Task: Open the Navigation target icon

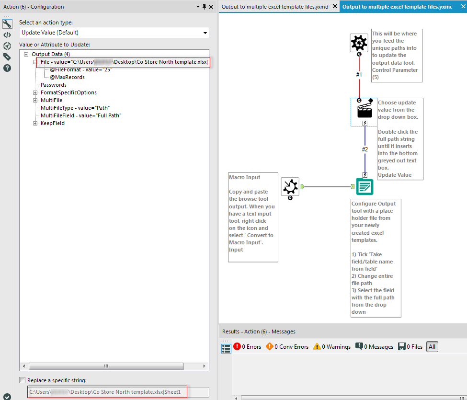Action: (7, 46)
